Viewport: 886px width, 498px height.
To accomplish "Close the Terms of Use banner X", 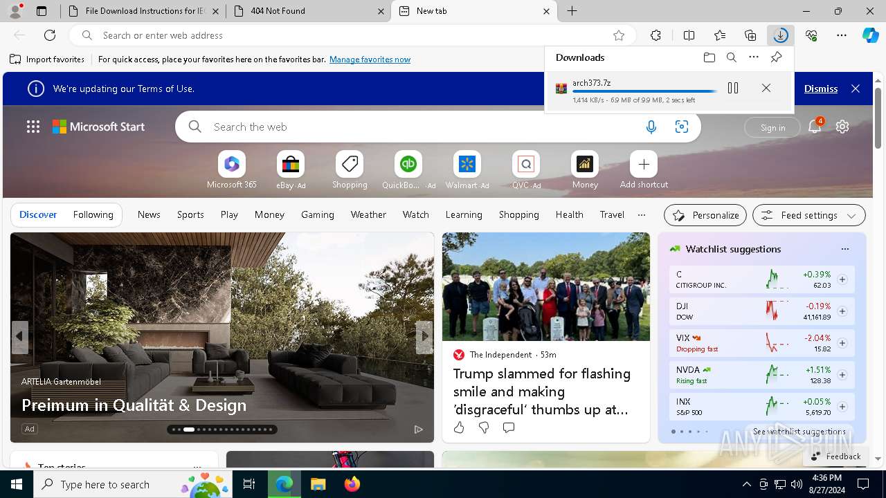I will [x=856, y=89].
